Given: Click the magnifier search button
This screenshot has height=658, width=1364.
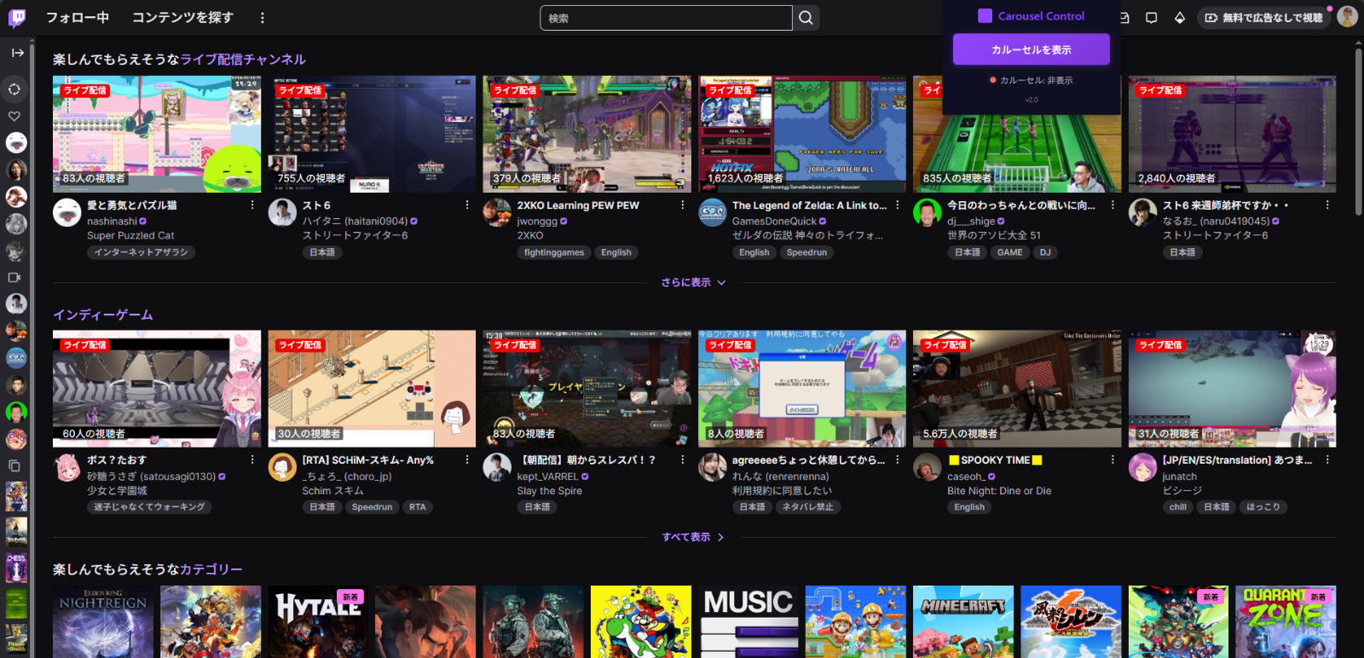Looking at the screenshot, I should [806, 18].
